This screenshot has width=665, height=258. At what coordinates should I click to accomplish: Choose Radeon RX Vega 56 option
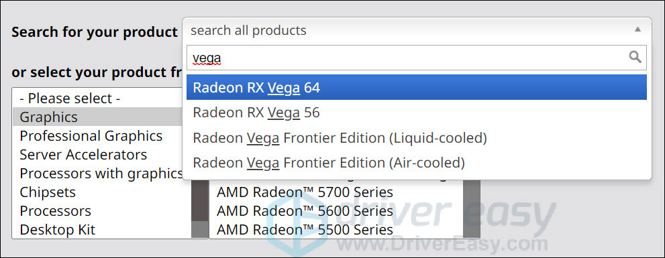pos(417,113)
